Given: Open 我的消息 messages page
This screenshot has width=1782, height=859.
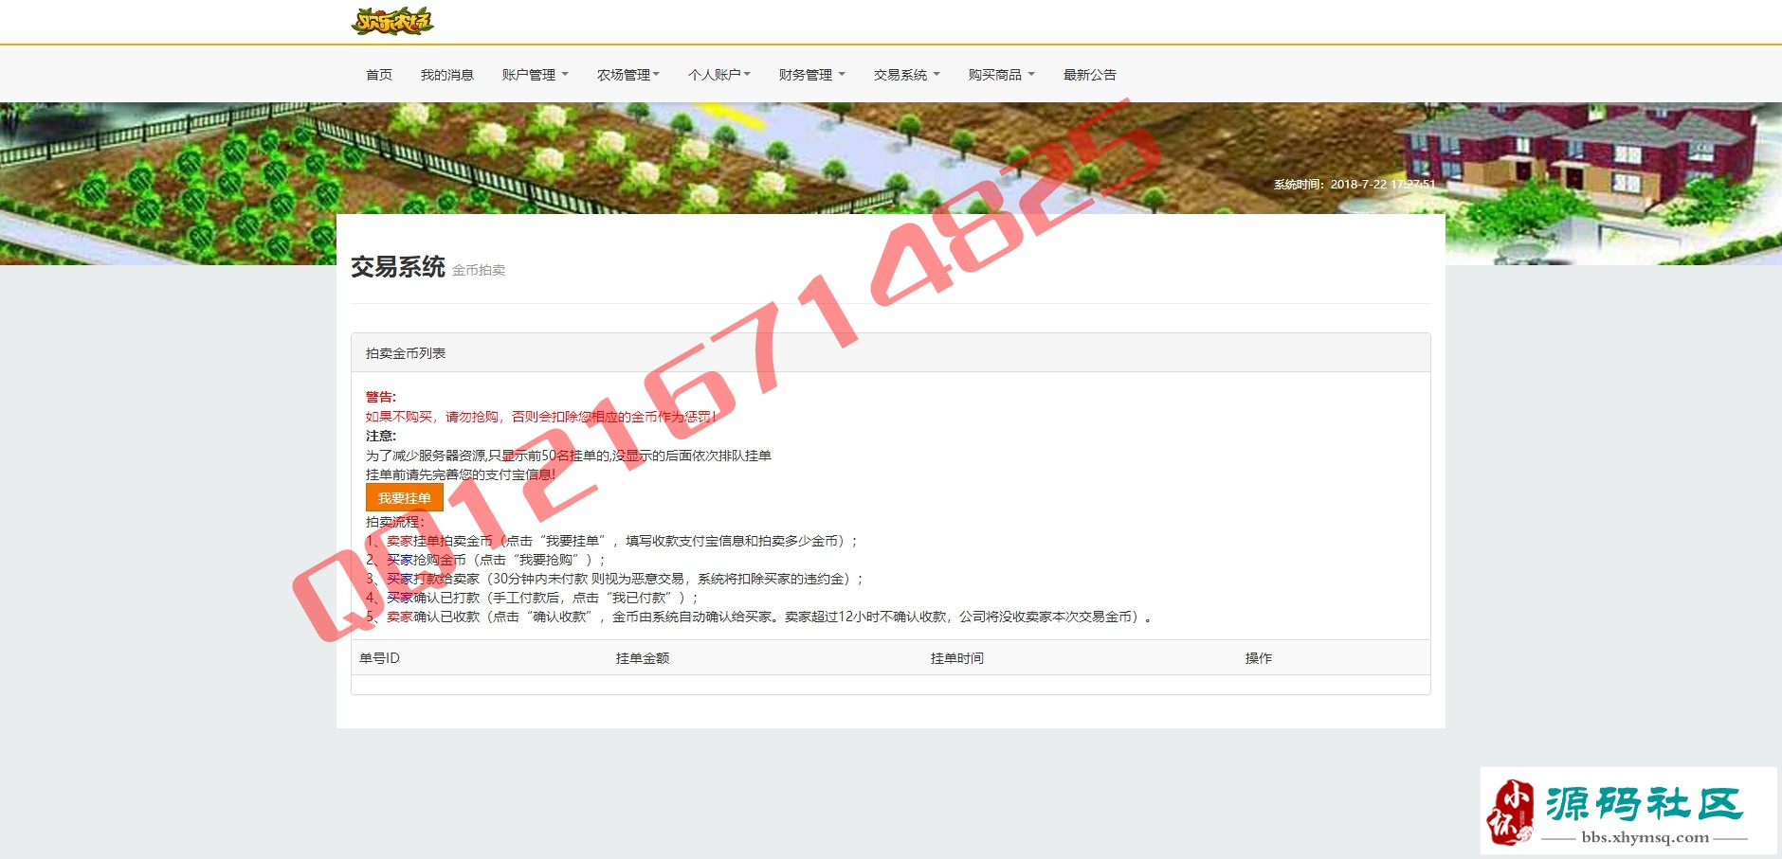Looking at the screenshot, I should [446, 75].
